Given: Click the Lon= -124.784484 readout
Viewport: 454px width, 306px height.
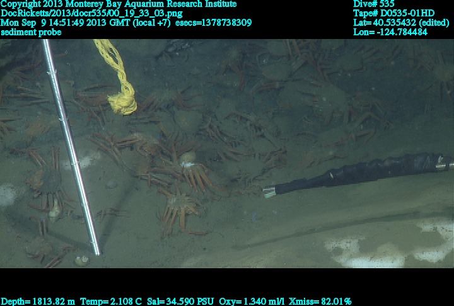Looking at the screenshot, I should (391, 32).
